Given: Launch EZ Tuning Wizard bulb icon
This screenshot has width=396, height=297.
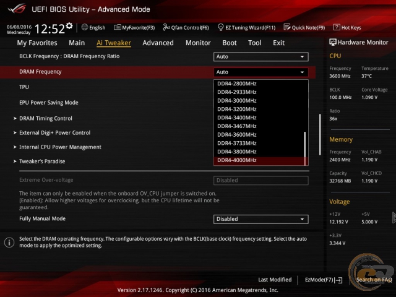Looking at the screenshot, I should click(220, 27).
